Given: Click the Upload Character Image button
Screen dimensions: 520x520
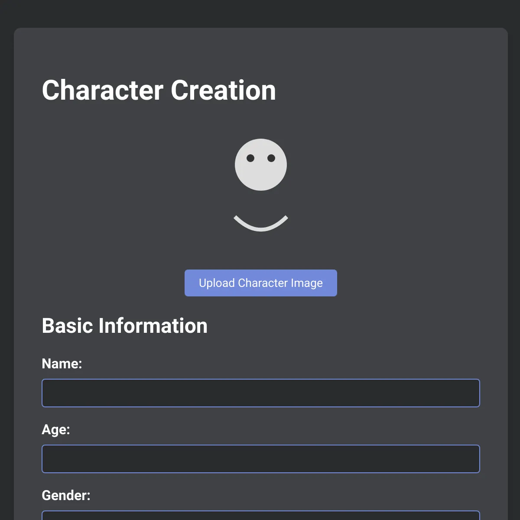Looking at the screenshot, I should click(261, 283).
